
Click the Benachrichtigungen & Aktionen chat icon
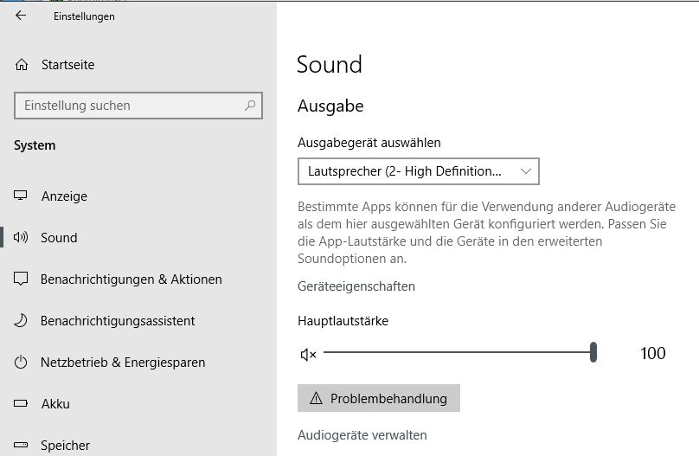(x=21, y=279)
